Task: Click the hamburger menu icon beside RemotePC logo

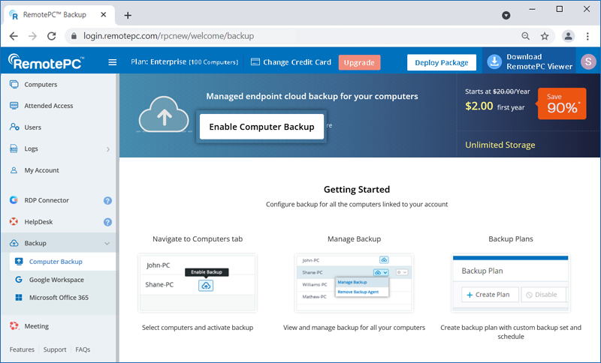Action: click(x=113, y=62)
